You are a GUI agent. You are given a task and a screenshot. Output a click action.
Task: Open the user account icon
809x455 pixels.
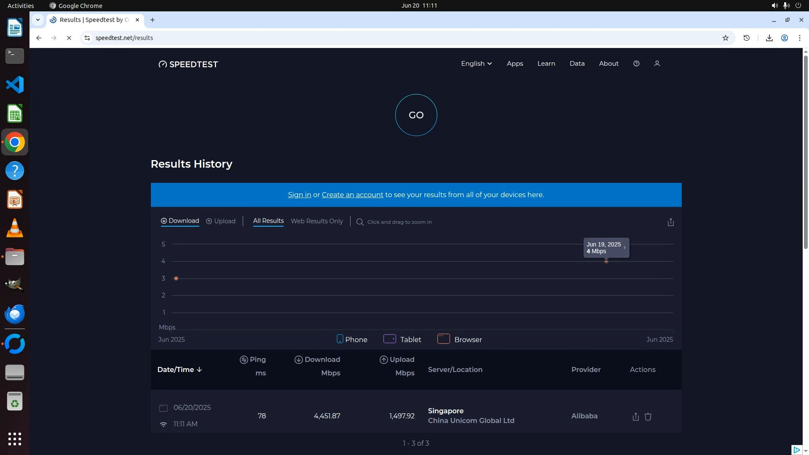coord(656,64)
